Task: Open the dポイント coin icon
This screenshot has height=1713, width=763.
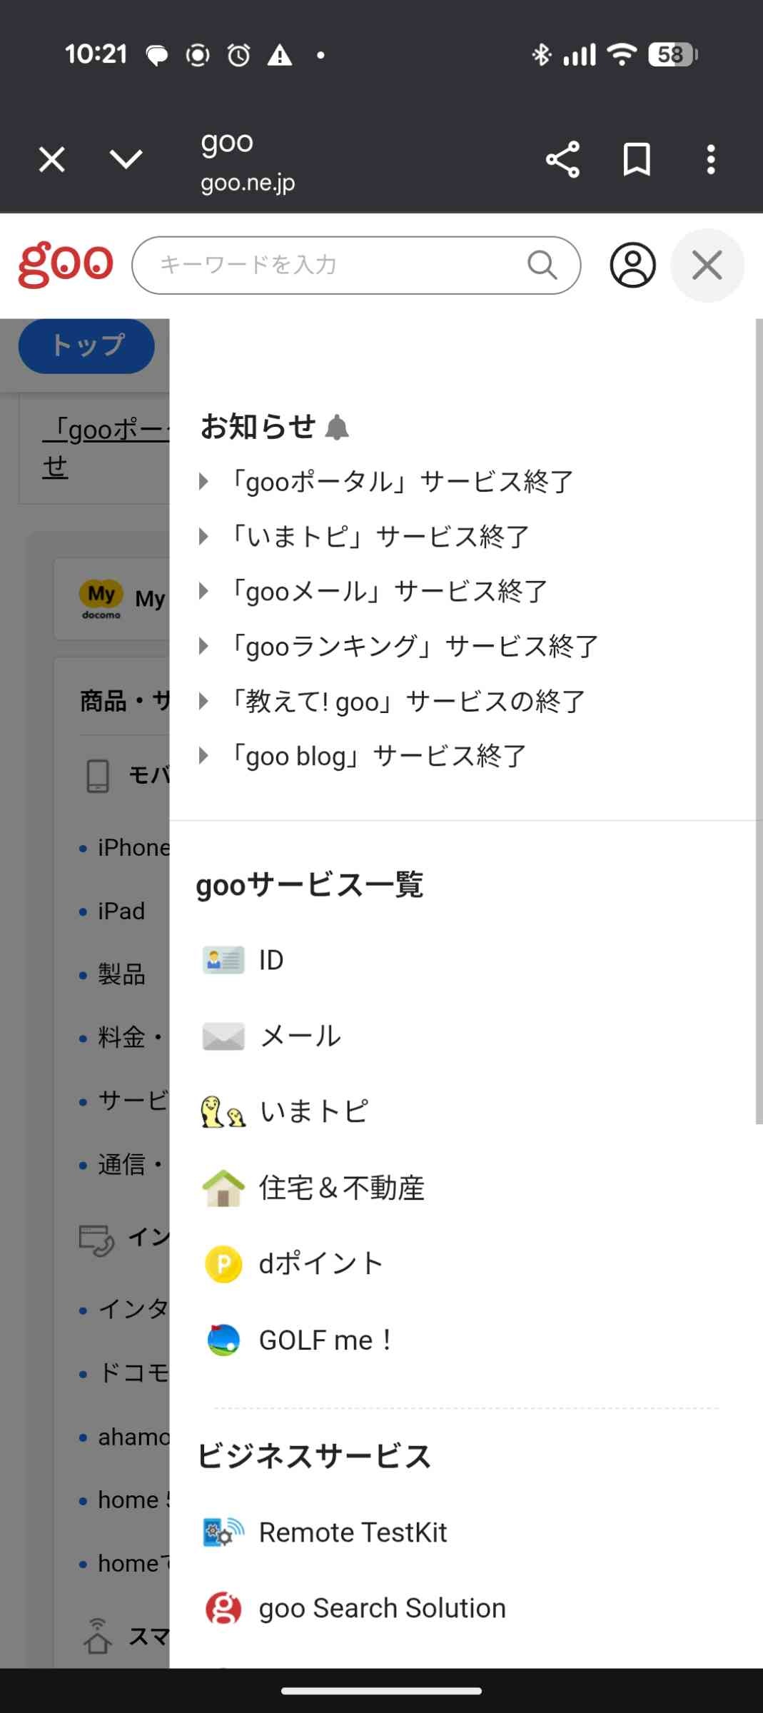Action: click(x=223, y=1264)
